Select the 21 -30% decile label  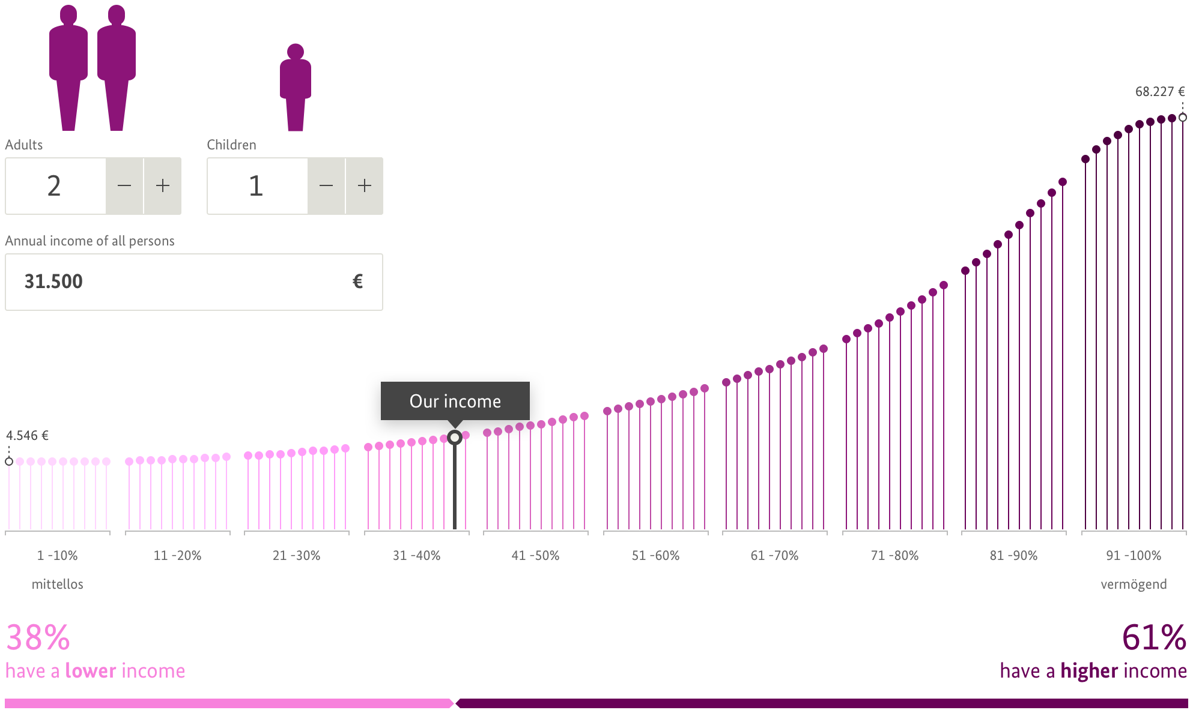click(x=297, y=556)
